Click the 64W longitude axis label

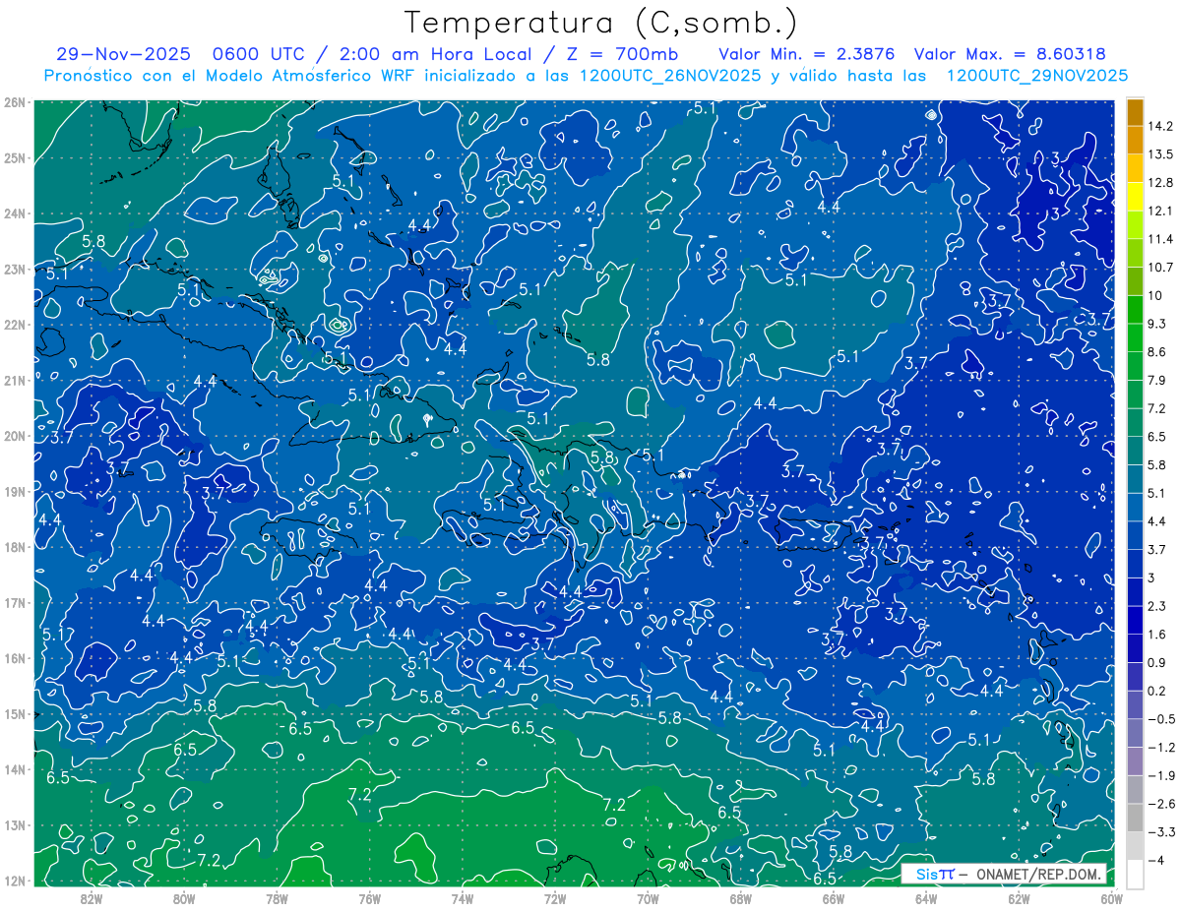(x=926, y=898)
